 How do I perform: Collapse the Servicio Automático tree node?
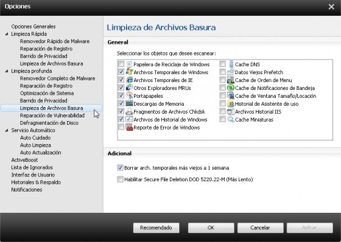pos(7,130)
